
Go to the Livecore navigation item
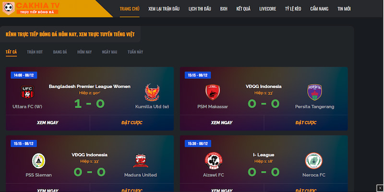pos(268,9)
